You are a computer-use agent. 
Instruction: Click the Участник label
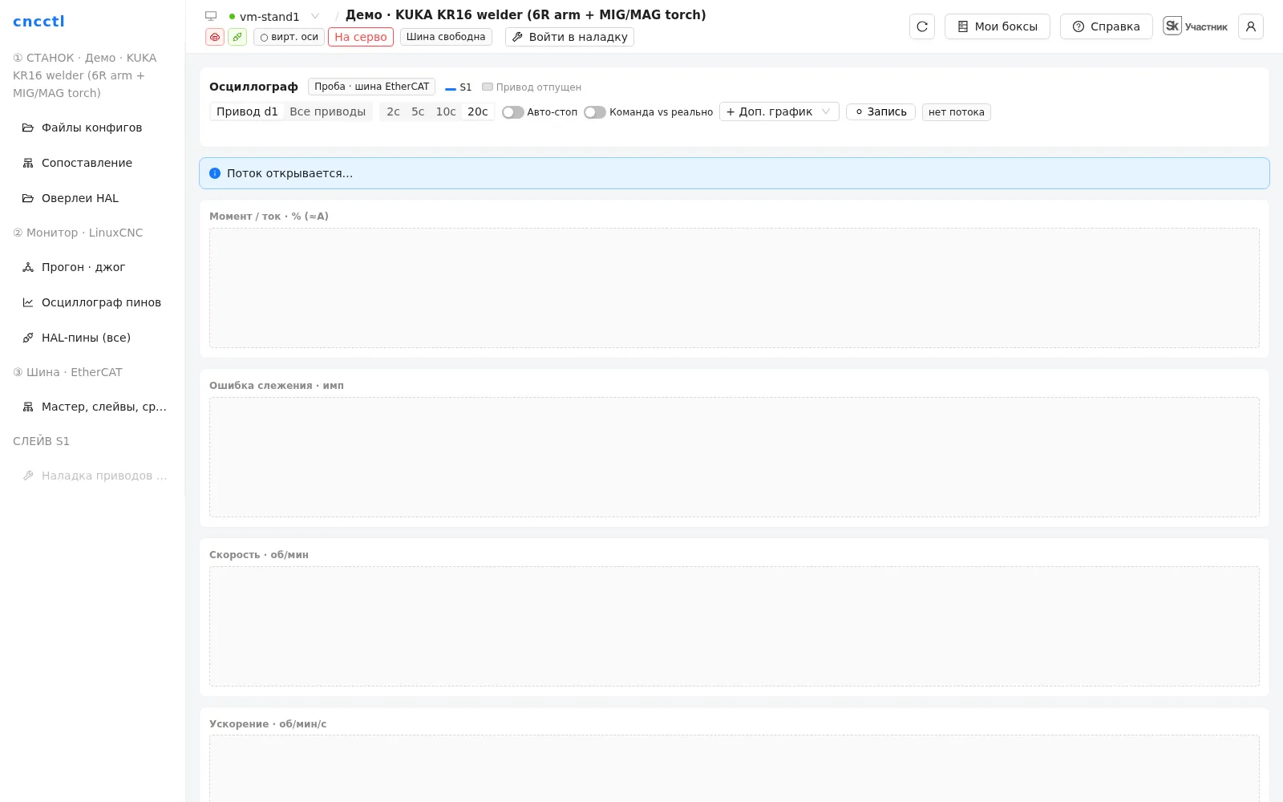click(x=1206, y=26)
